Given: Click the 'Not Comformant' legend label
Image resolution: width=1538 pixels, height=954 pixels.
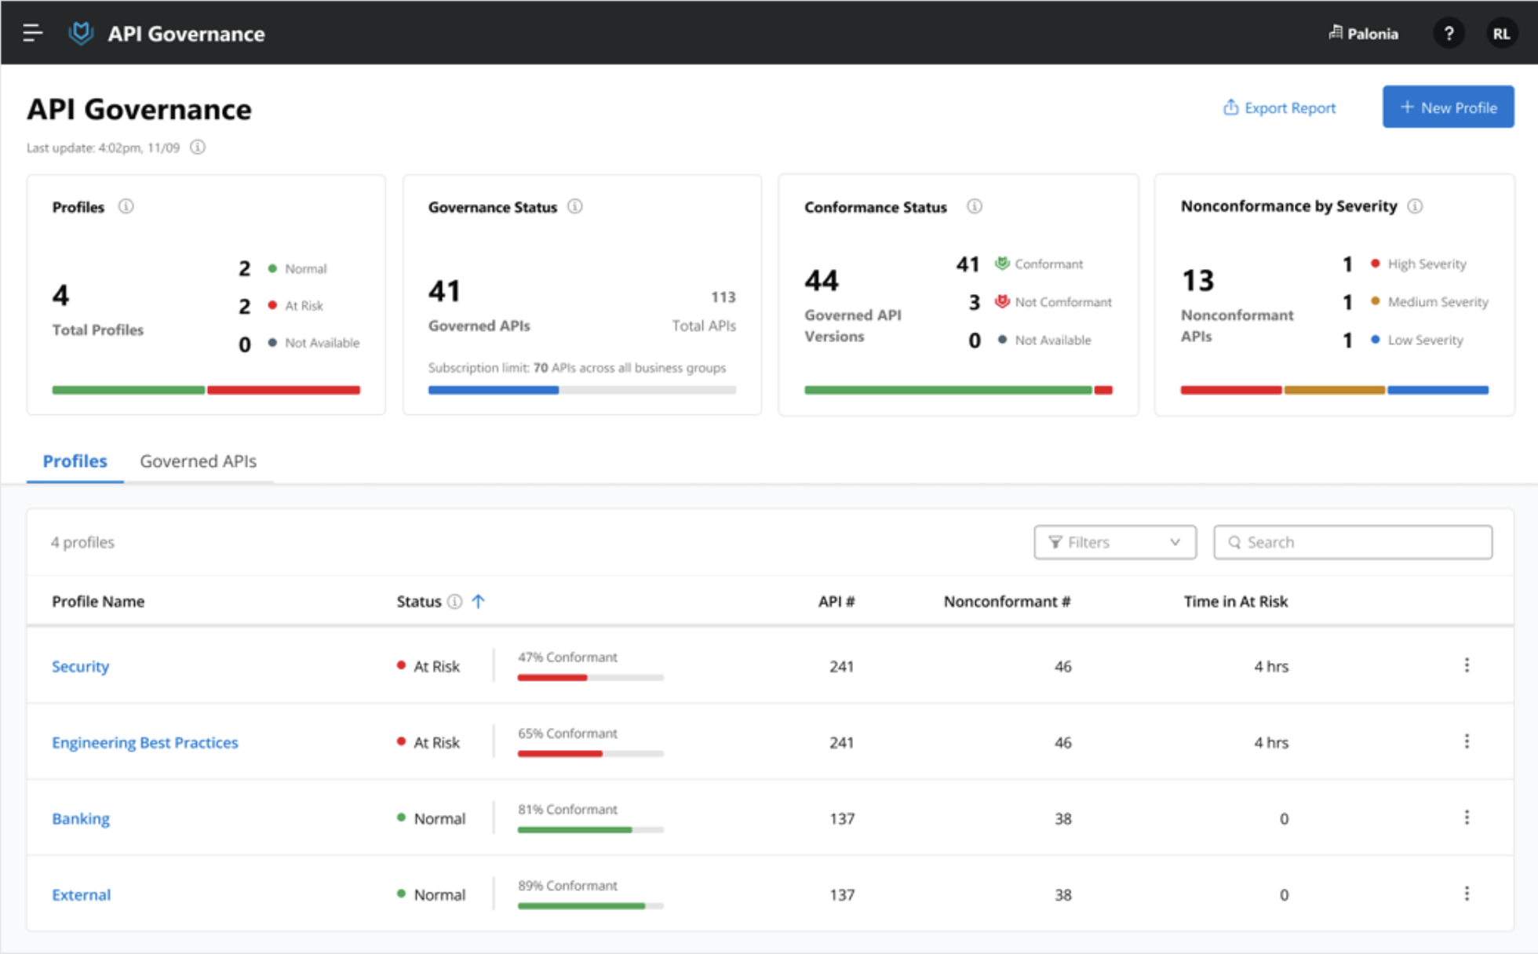Looking at the screenshot, I should click(1063, 302).
